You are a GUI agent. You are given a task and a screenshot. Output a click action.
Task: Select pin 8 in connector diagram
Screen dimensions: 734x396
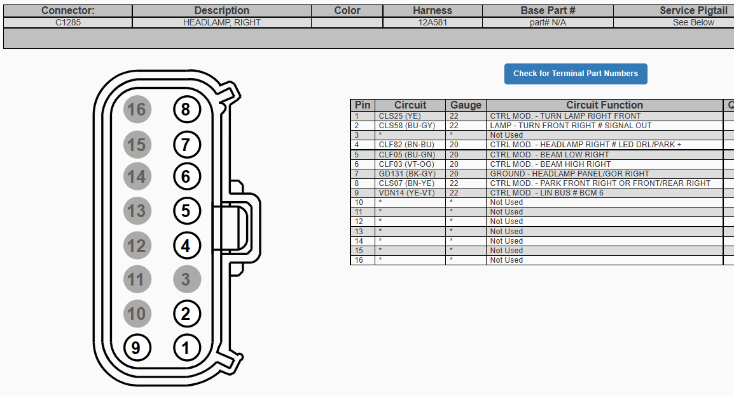click(186, 109)
